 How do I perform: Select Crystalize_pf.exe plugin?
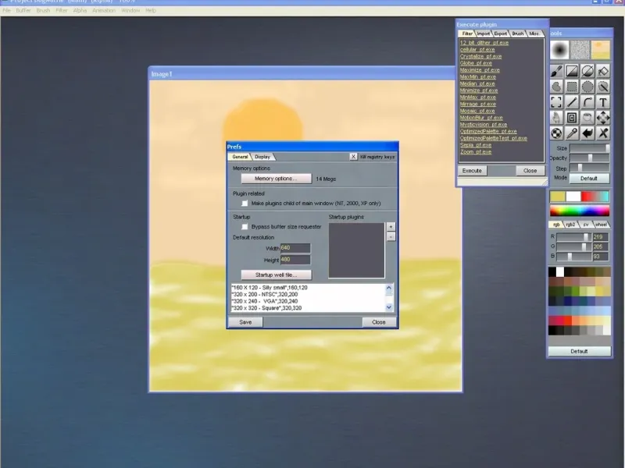point(480,56)
